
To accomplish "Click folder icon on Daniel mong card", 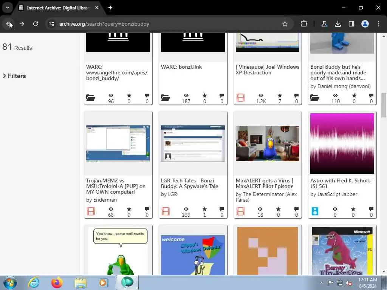I will 315,98.
